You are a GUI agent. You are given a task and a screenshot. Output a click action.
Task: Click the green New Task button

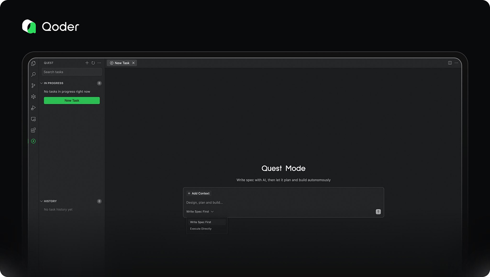tap(72, 100)
